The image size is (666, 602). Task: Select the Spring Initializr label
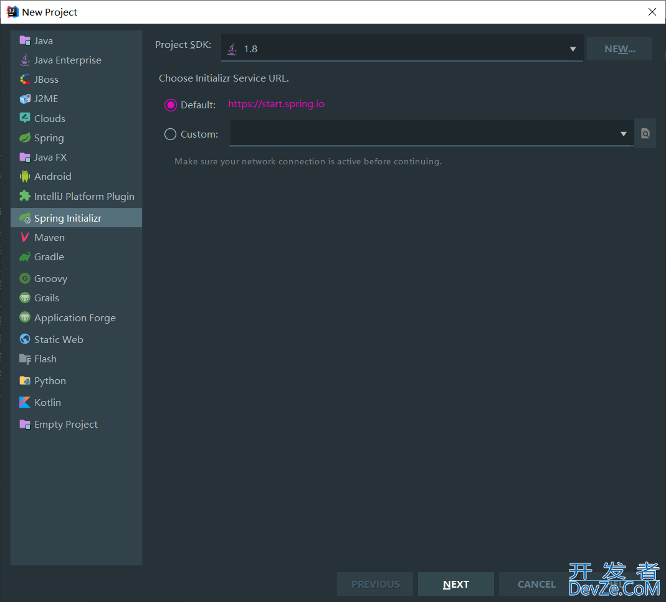click(68, 219)
